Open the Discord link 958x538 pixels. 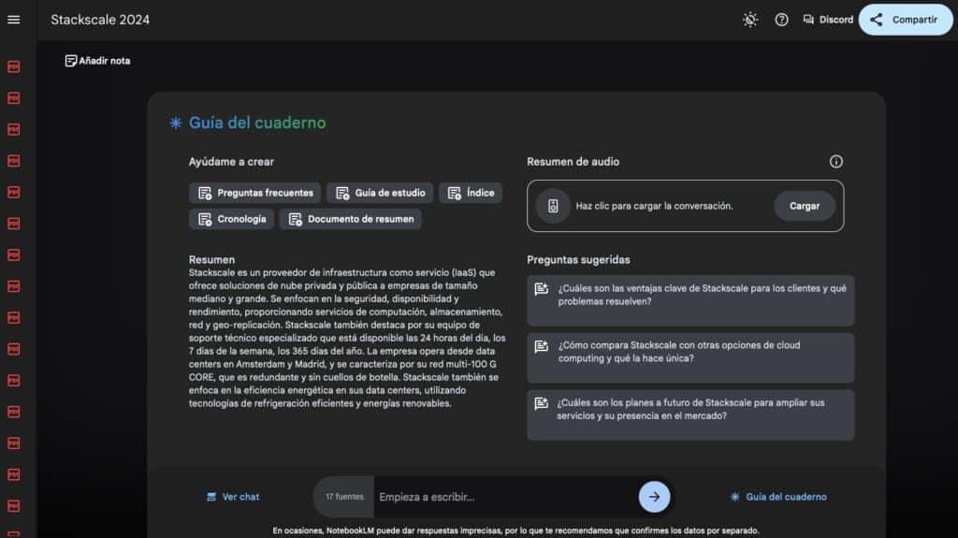[x=828, y=20]
